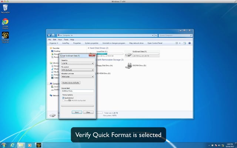Select the DVD RW Drive (D:) icon
This screenshot has height=148, width=237.
click(128, 65)
